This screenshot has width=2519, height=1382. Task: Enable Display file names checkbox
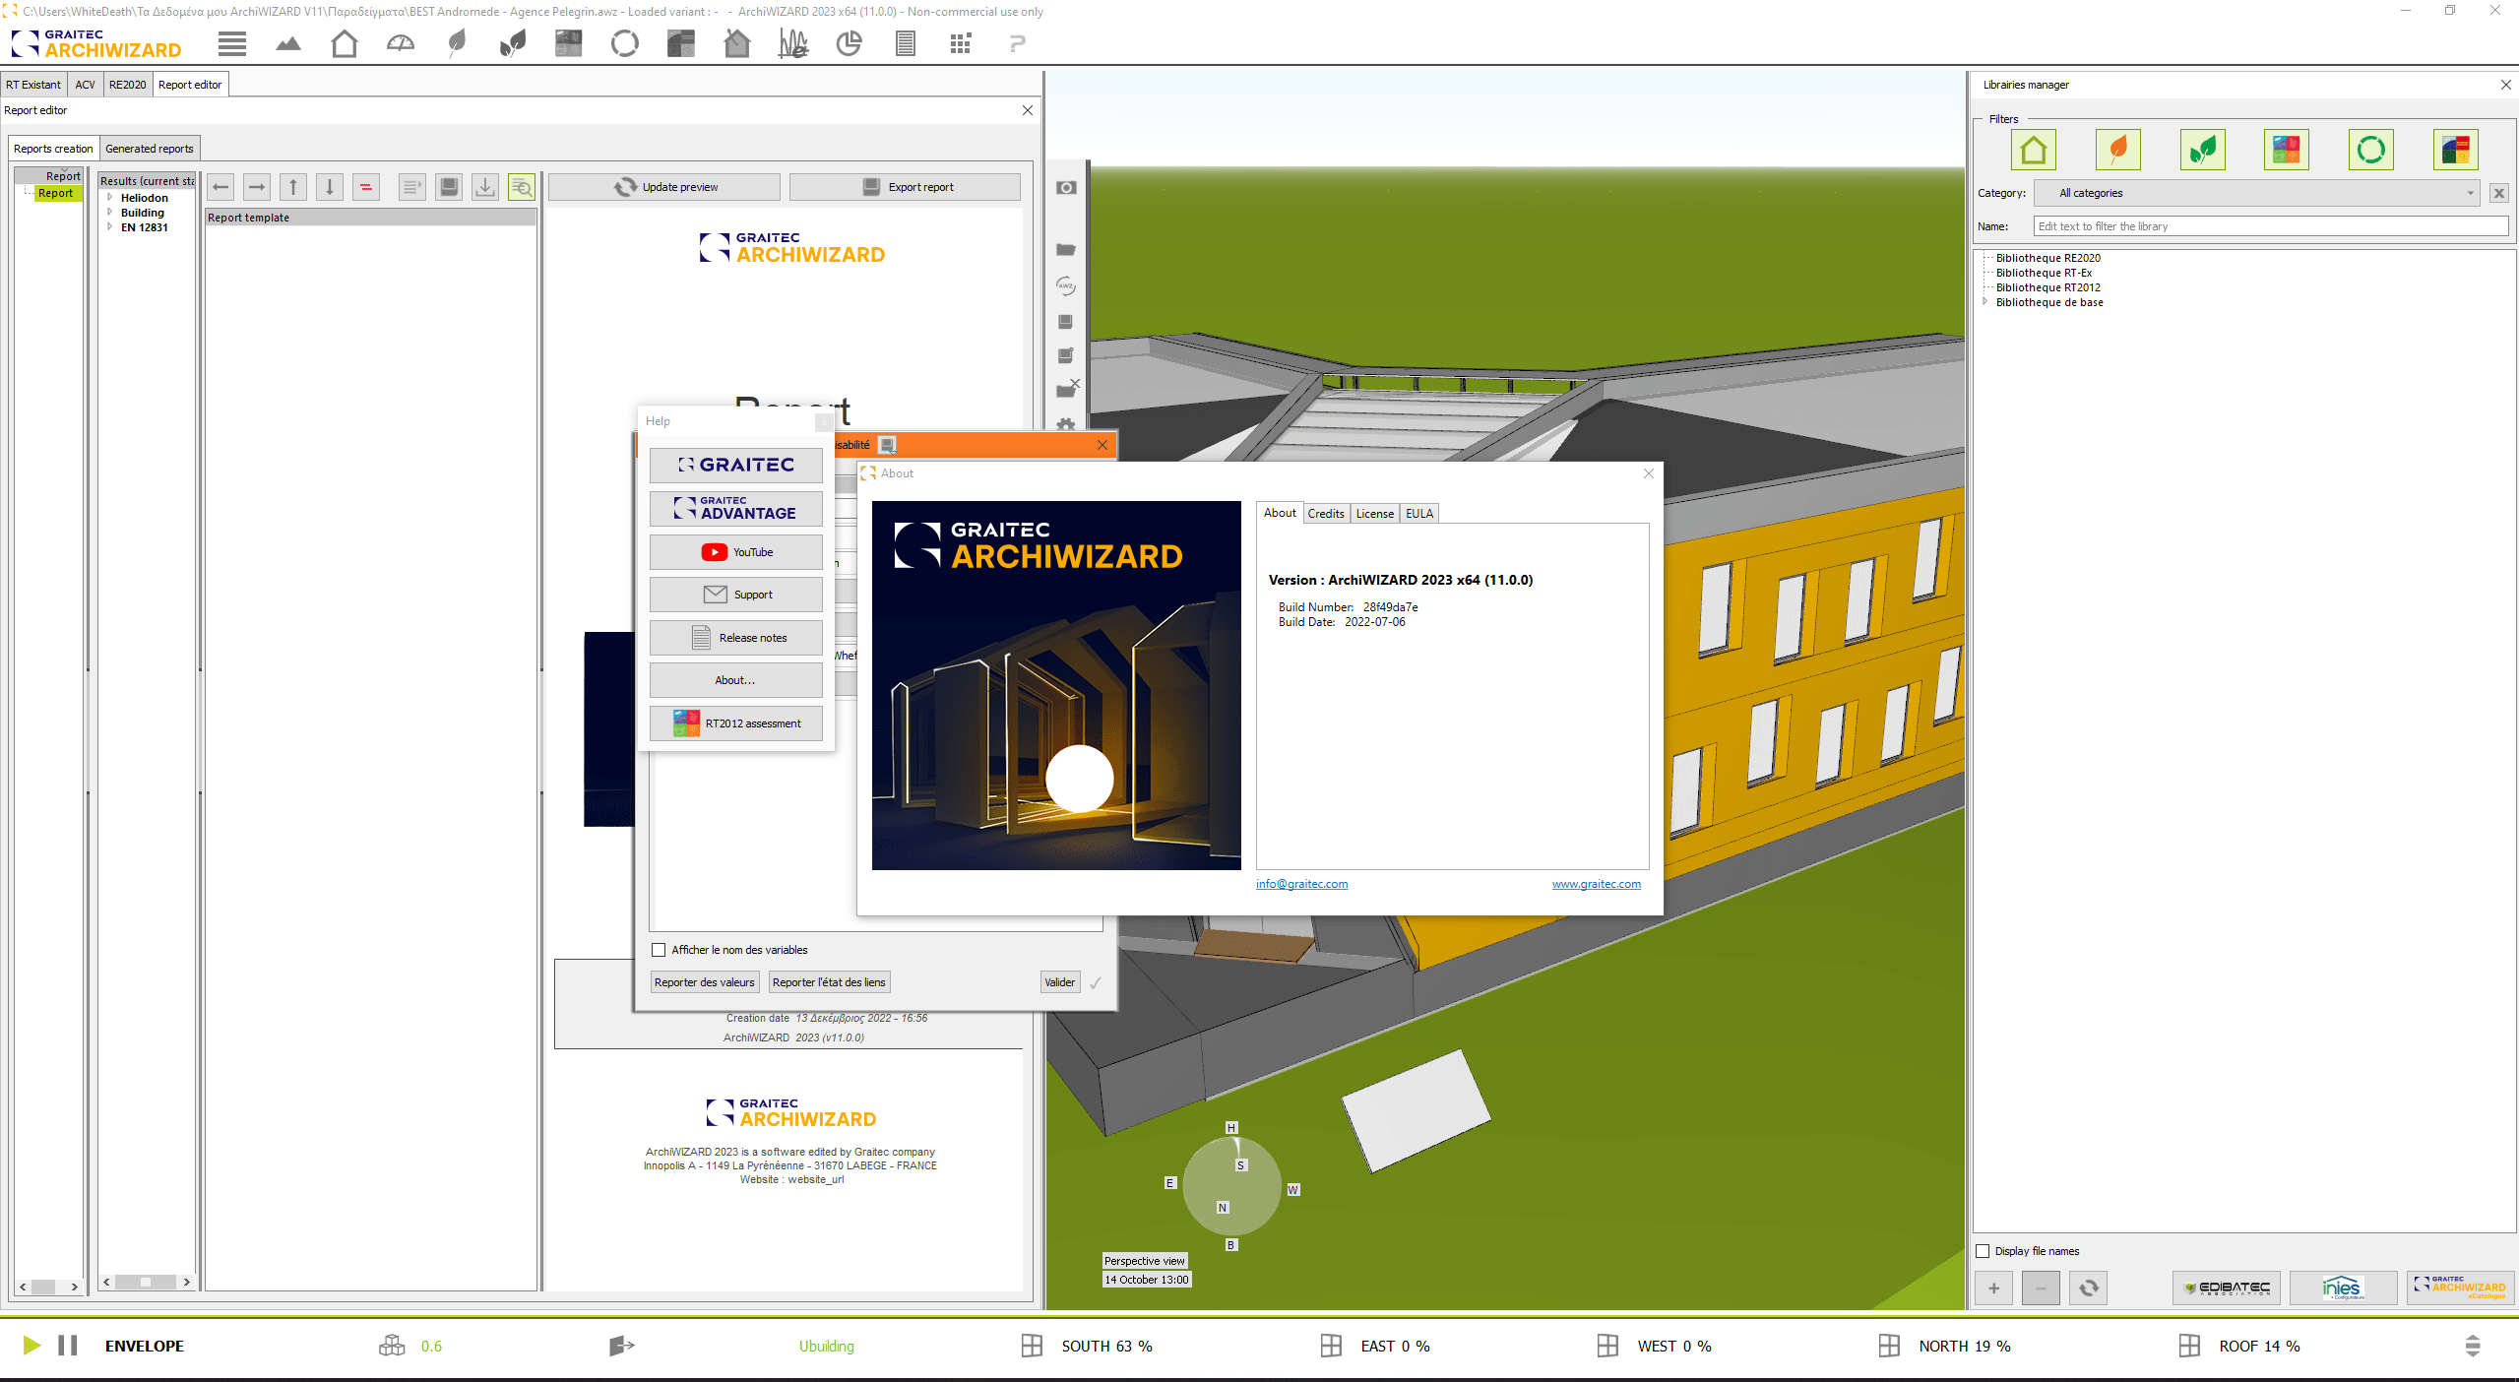(x=1986, y=1247)
